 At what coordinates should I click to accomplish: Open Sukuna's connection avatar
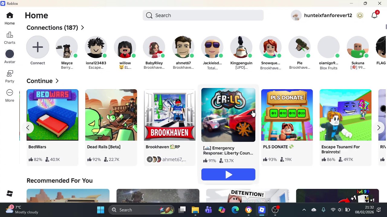(x=358, y=47)
